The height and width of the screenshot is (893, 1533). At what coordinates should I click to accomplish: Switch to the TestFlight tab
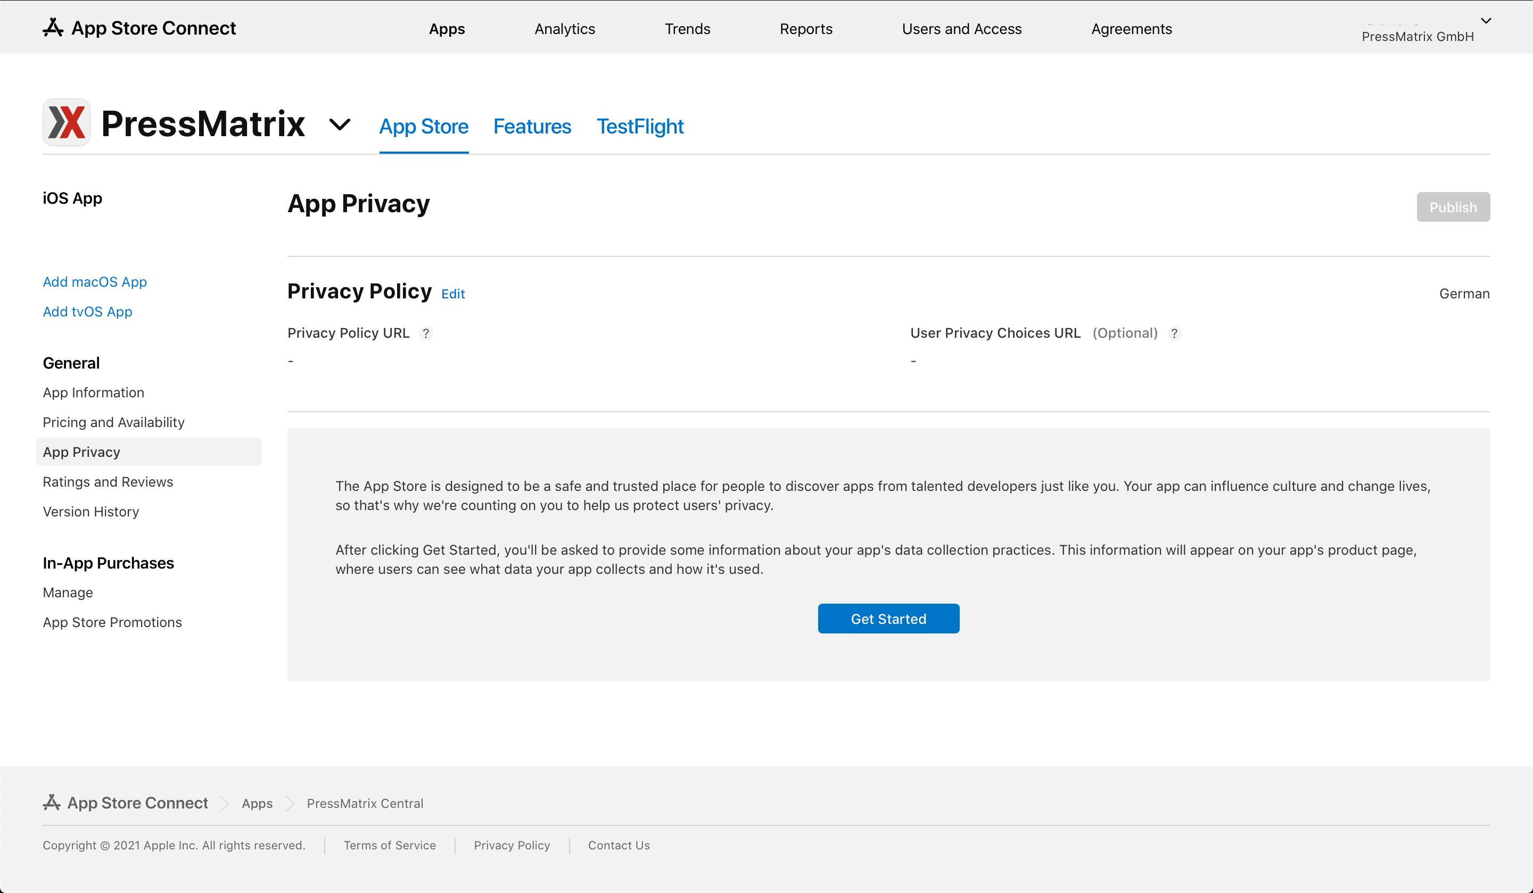[x=640, y=127]
